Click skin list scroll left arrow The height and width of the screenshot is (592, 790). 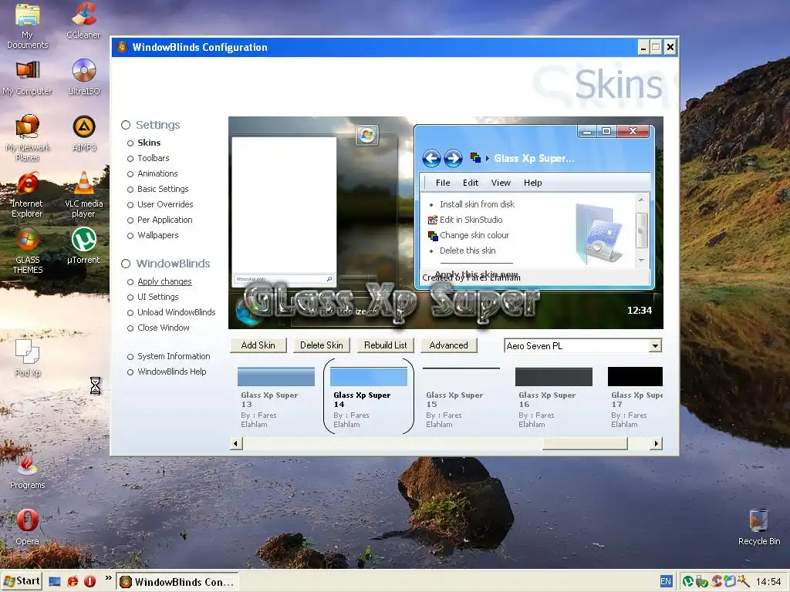tap(236, 443)
